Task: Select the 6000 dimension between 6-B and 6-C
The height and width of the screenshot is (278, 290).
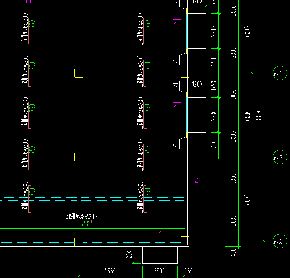Action: 247,115
